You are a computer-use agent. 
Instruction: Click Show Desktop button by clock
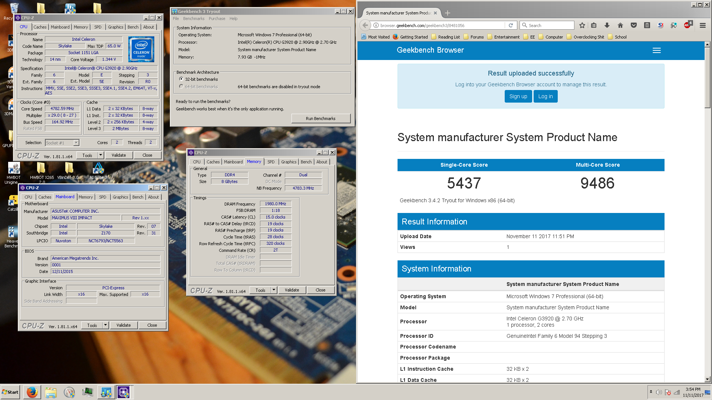coord(708,392)
